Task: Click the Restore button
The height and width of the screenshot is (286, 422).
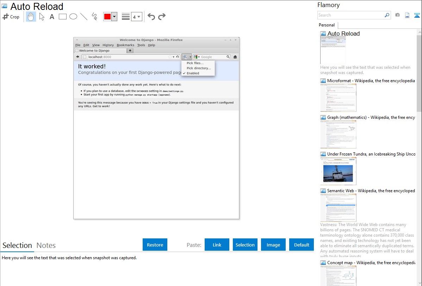Action: point(155,244)
